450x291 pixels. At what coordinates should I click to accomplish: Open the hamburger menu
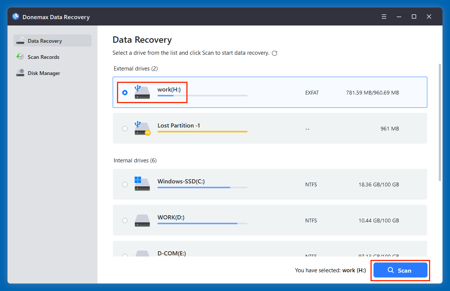384,16
